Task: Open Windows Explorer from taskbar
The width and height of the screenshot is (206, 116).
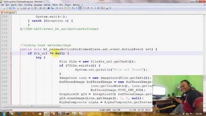Action: tap(12, 114)
